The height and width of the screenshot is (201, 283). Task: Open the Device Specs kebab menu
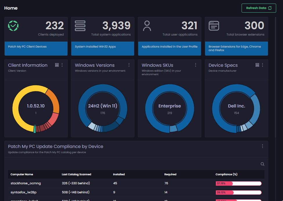click(x=263, y=65)
